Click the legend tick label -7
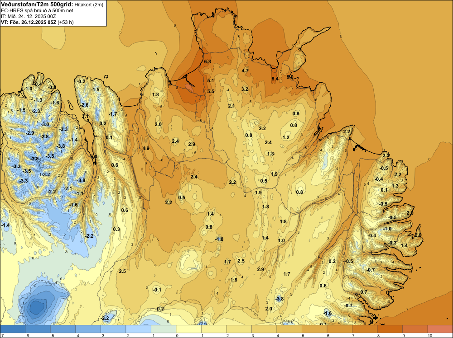 (x=2, y=336)
